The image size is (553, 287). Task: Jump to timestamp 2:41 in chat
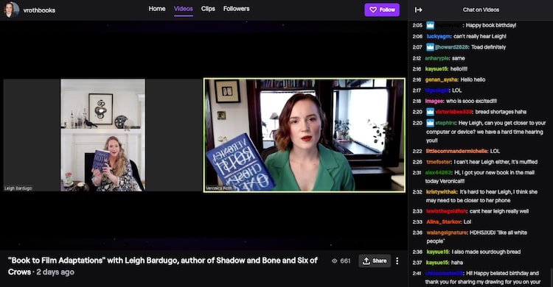click(417, 273)
